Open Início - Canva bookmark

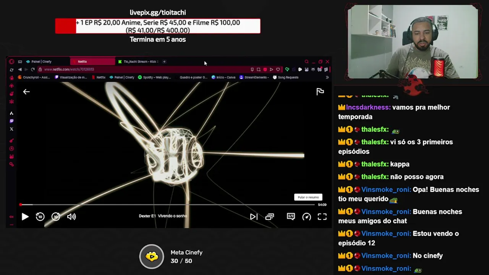tap(223, 77)
